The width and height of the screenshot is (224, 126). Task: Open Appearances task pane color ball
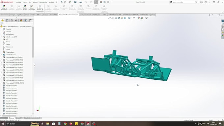tap(223, 35)
